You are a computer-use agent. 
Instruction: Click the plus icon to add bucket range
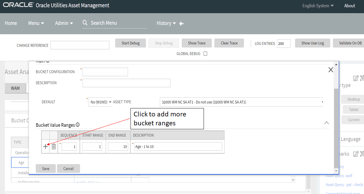(x=45, y=147)
